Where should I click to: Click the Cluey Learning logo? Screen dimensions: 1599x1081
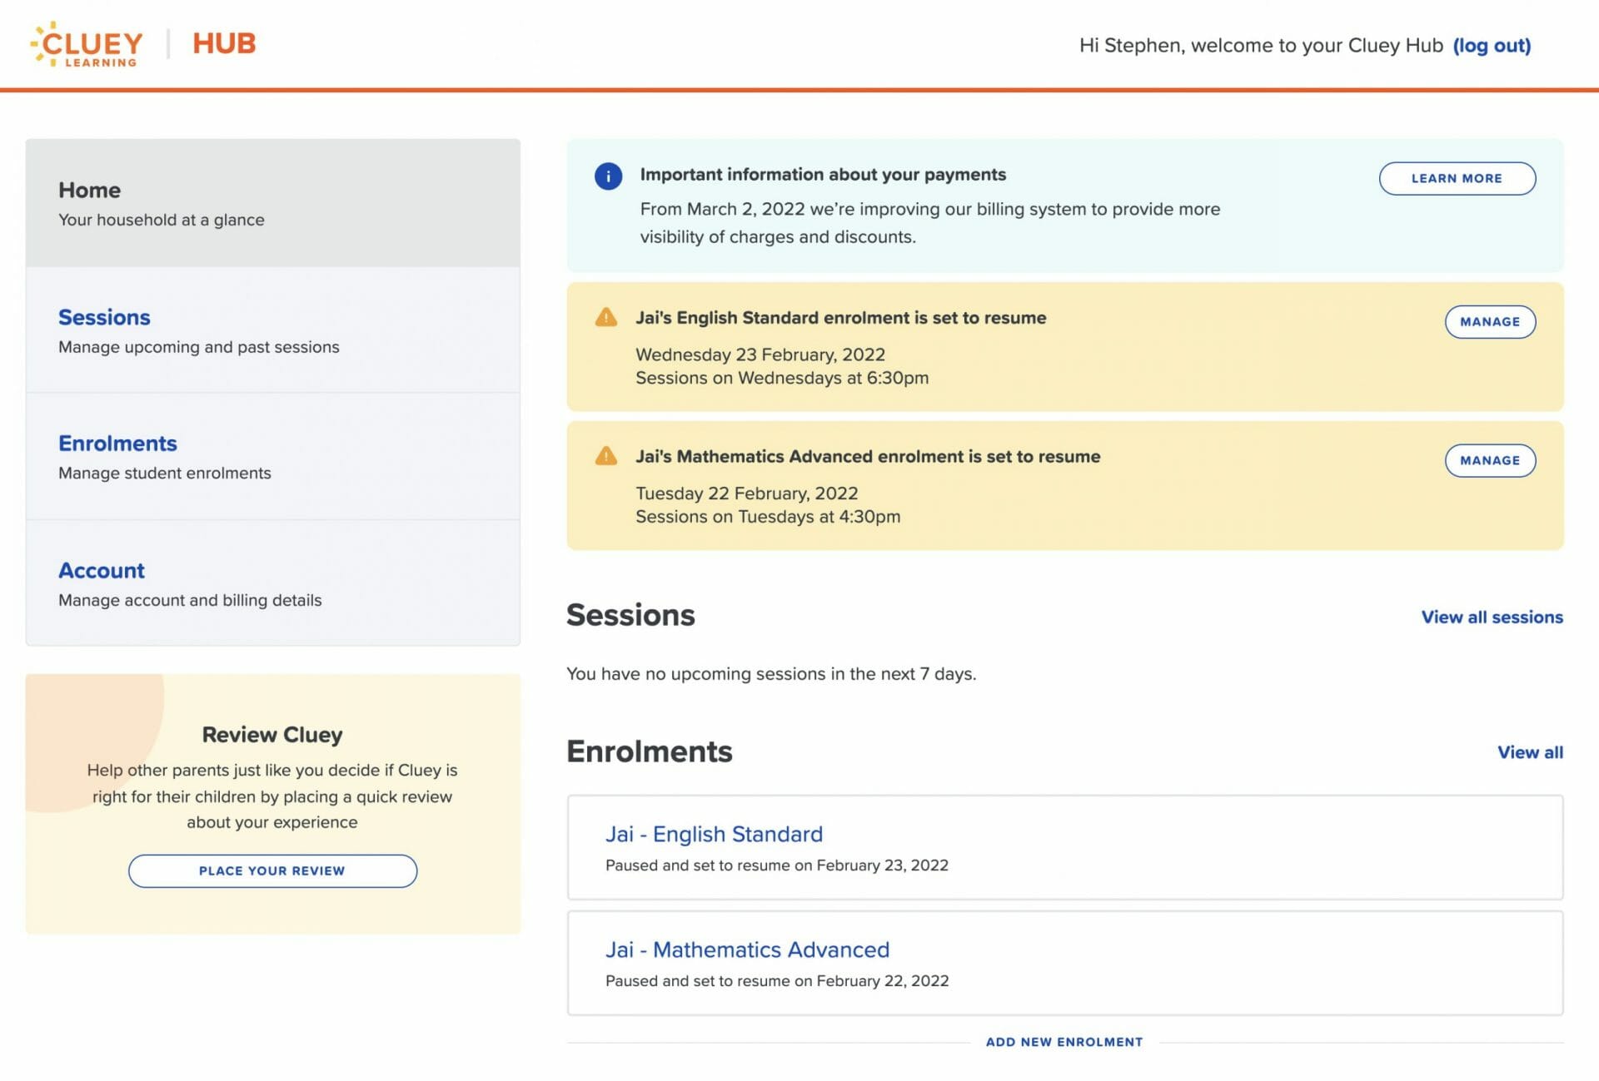click(x=87, y=44)
